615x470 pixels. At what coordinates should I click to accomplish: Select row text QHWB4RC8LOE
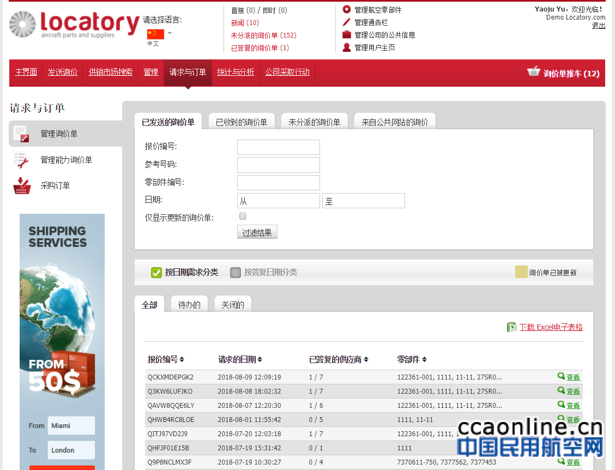pyautogui.click(x=171, y=419)
